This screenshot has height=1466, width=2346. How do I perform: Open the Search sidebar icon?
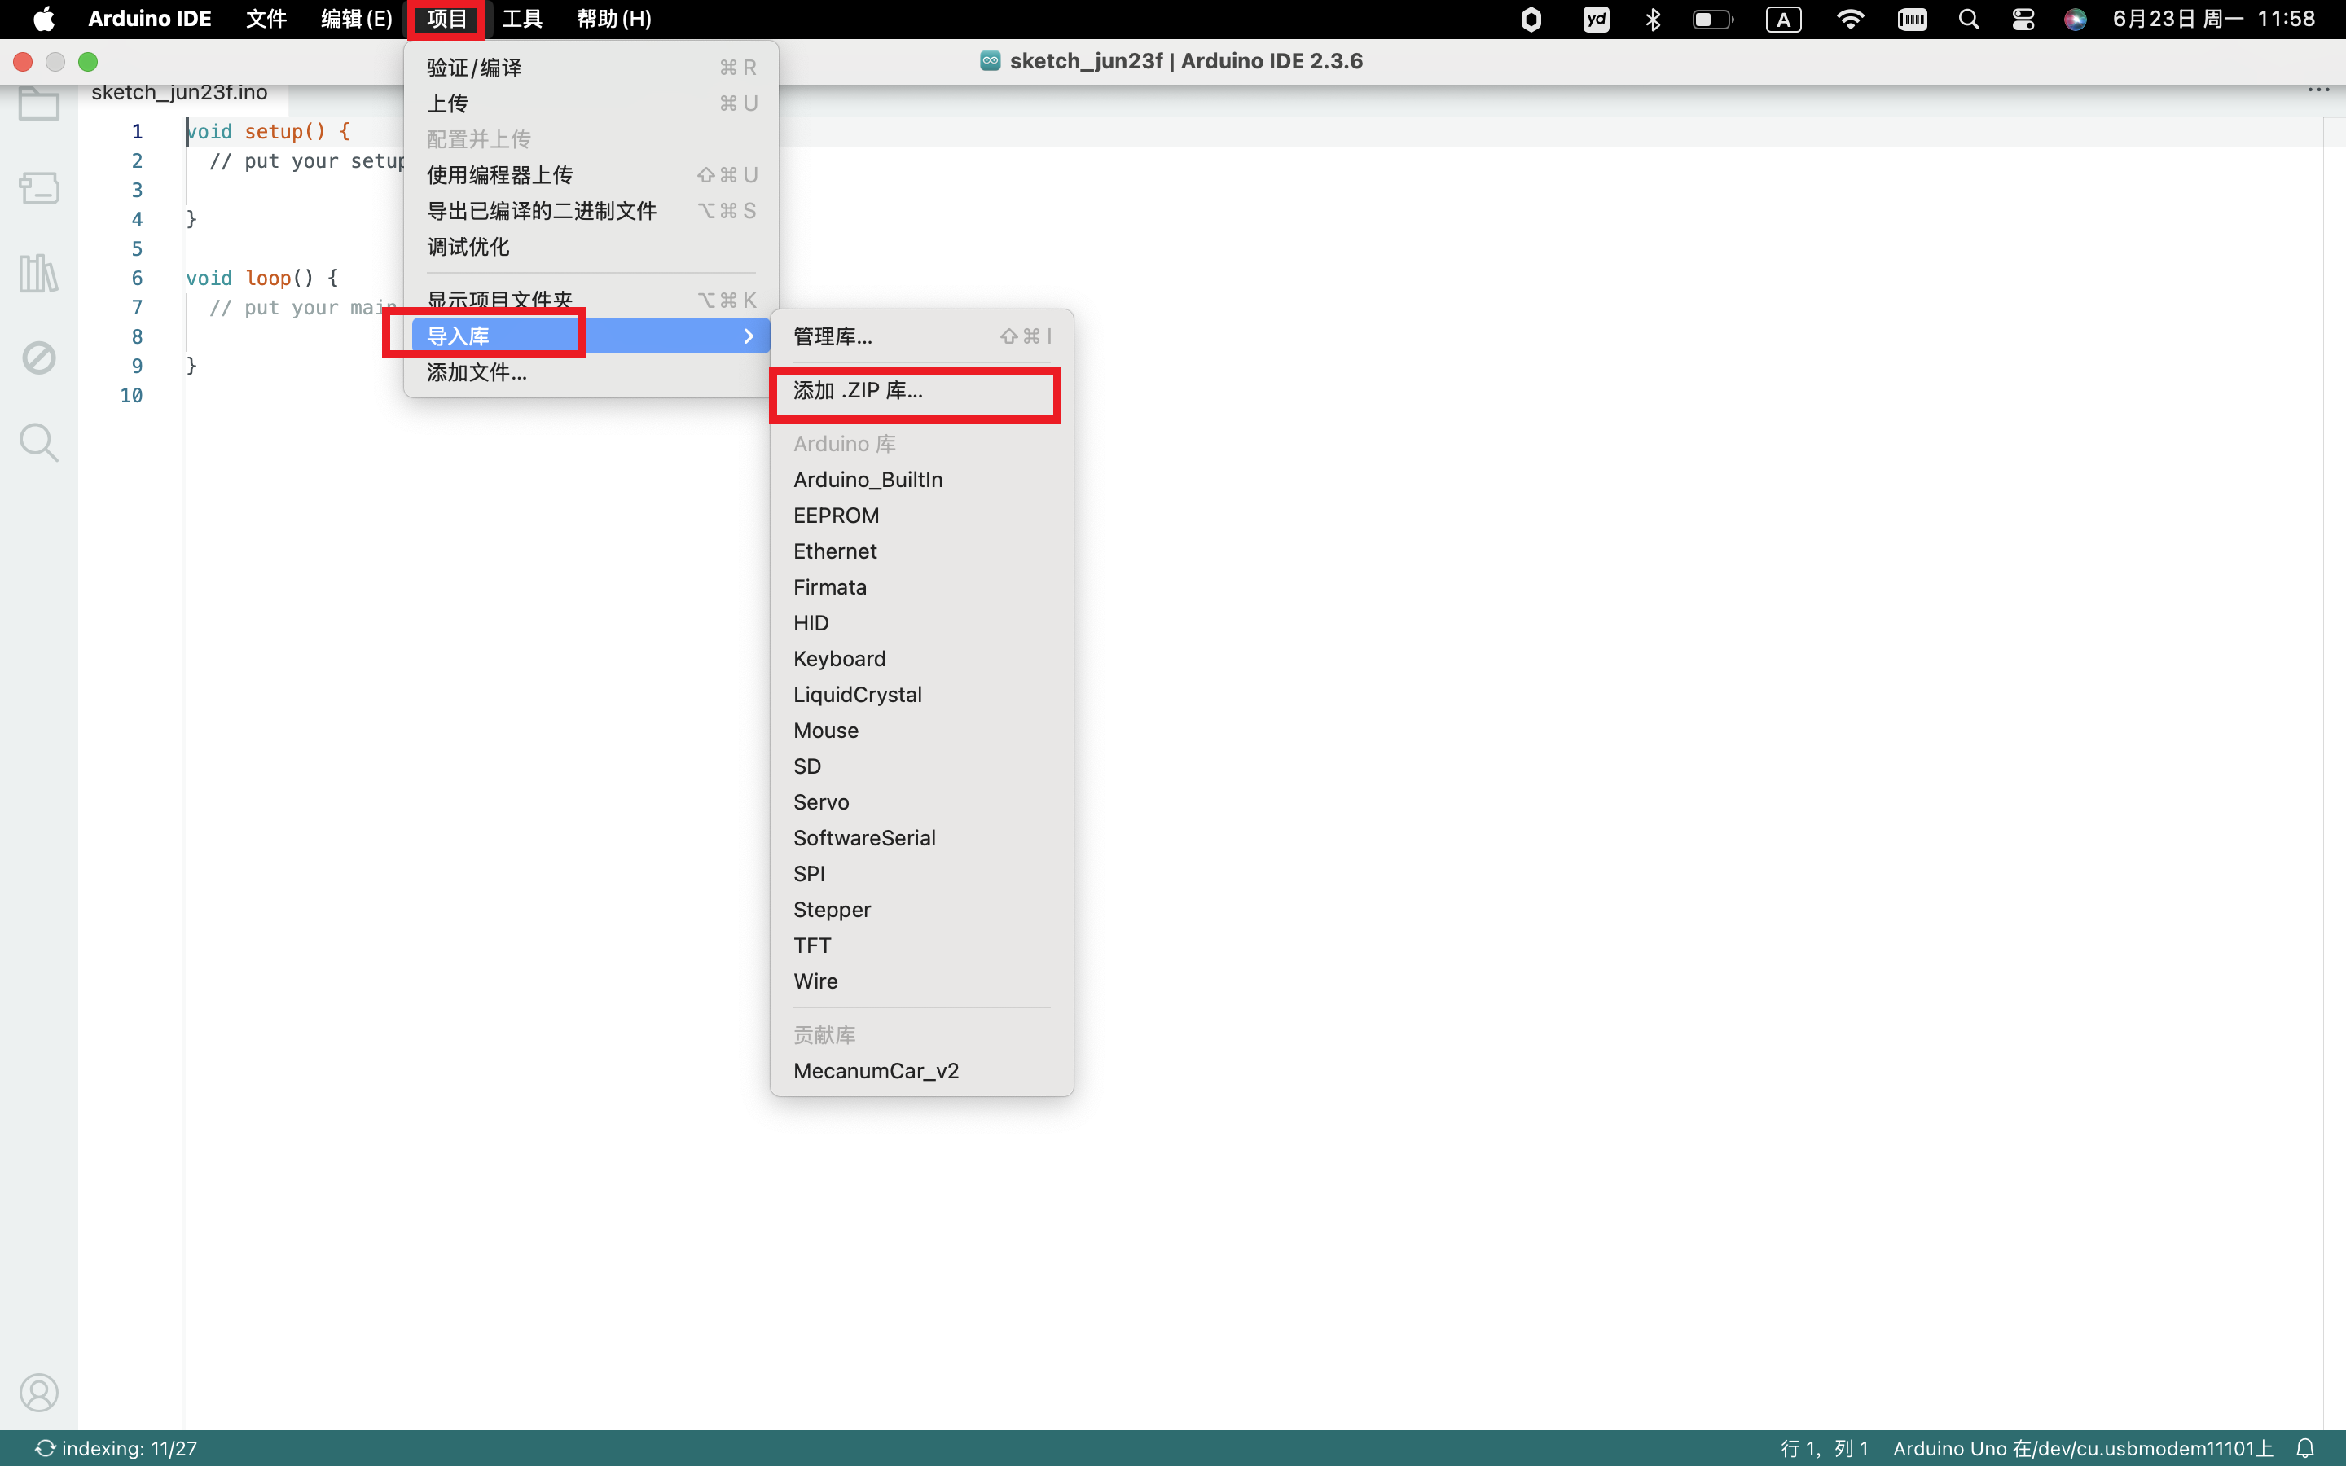click(39, 442)
